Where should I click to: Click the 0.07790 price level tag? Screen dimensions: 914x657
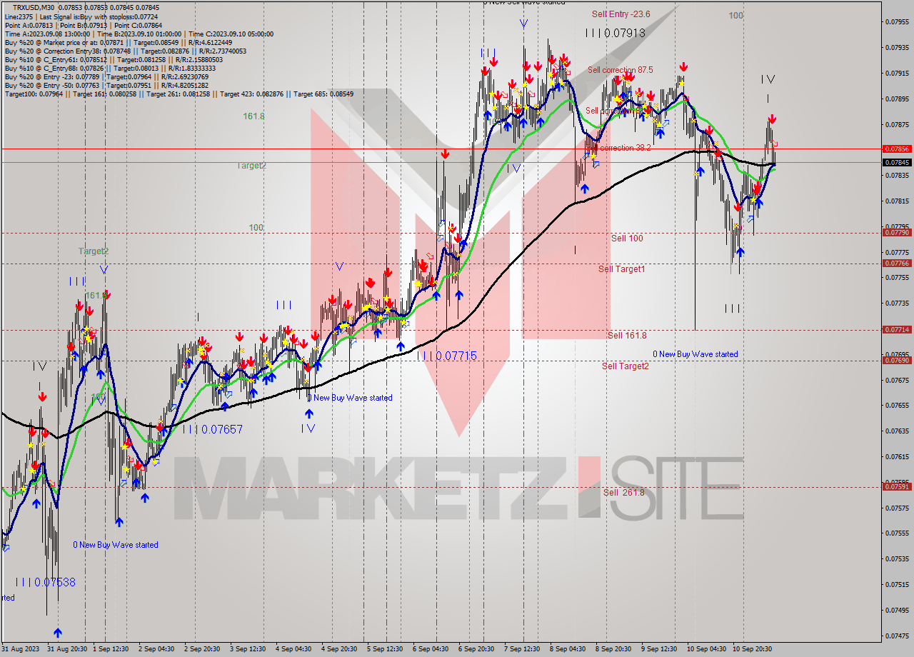[897, 233]
